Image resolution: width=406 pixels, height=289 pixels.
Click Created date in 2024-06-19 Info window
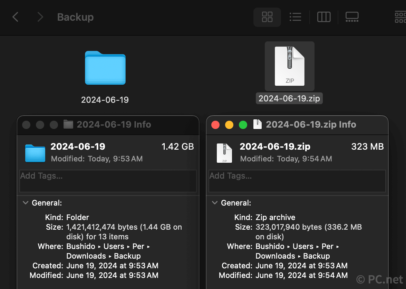point(113,266)
